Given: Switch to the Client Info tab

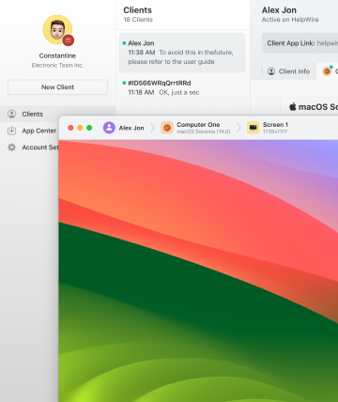Looking at the screenshot, I should coord(288,71).
